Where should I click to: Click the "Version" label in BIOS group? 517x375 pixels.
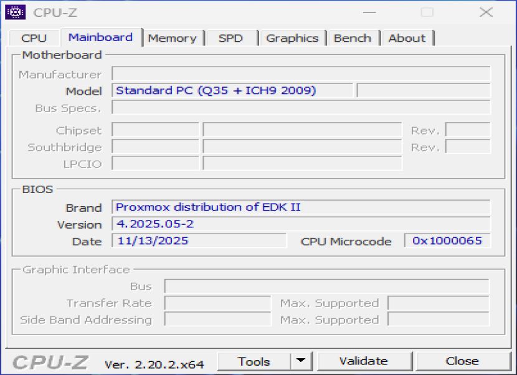(x=80, y=225)
